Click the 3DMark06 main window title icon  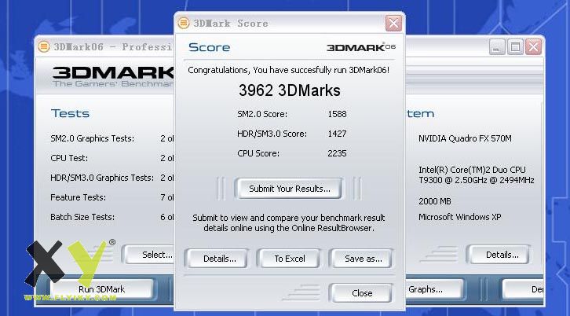43,46
